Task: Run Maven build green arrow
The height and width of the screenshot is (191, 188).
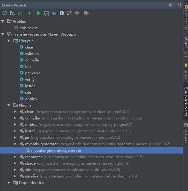Action: 39,13
